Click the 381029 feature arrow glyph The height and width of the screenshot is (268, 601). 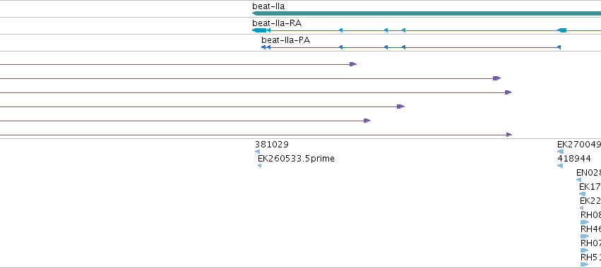257,152
